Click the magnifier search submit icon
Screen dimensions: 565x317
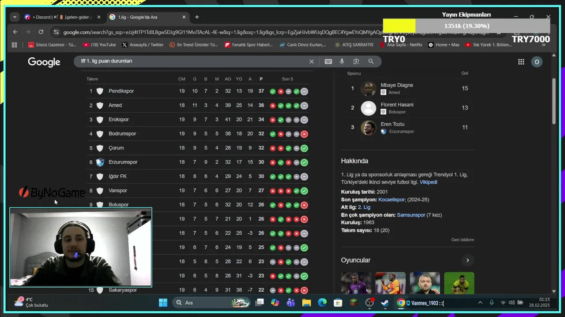[x=371, y=62]
